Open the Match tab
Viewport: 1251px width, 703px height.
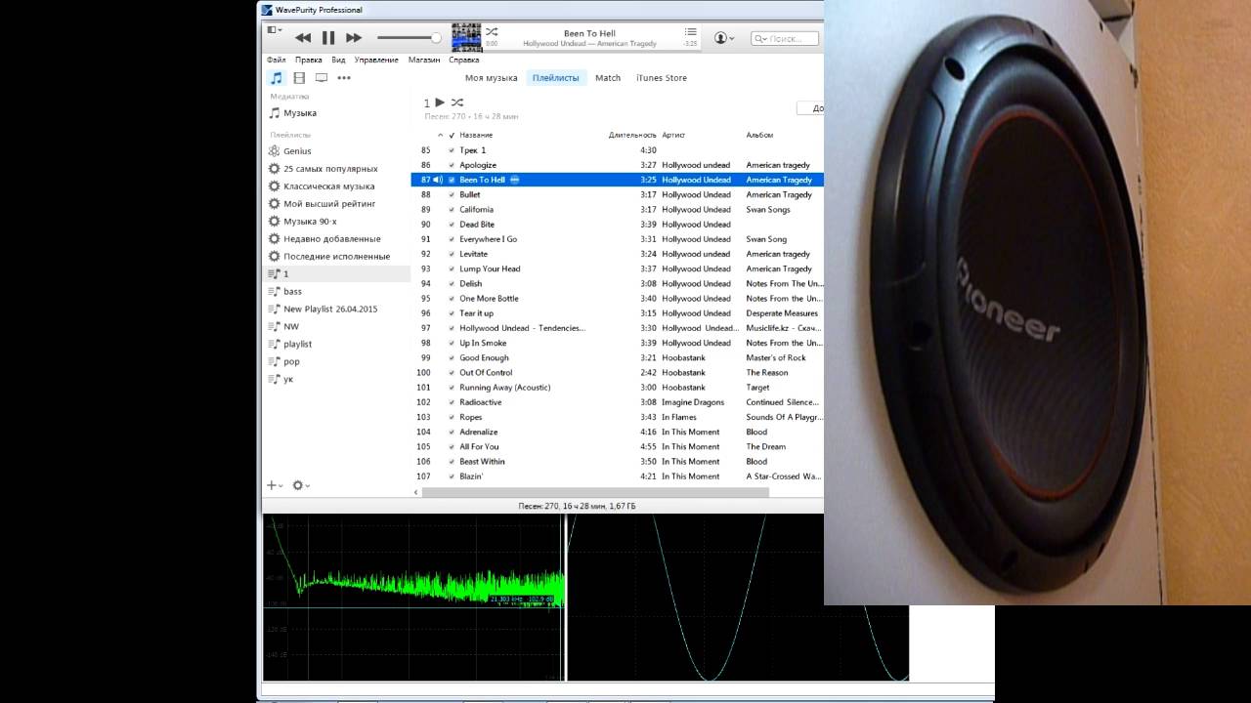[608, 78]
